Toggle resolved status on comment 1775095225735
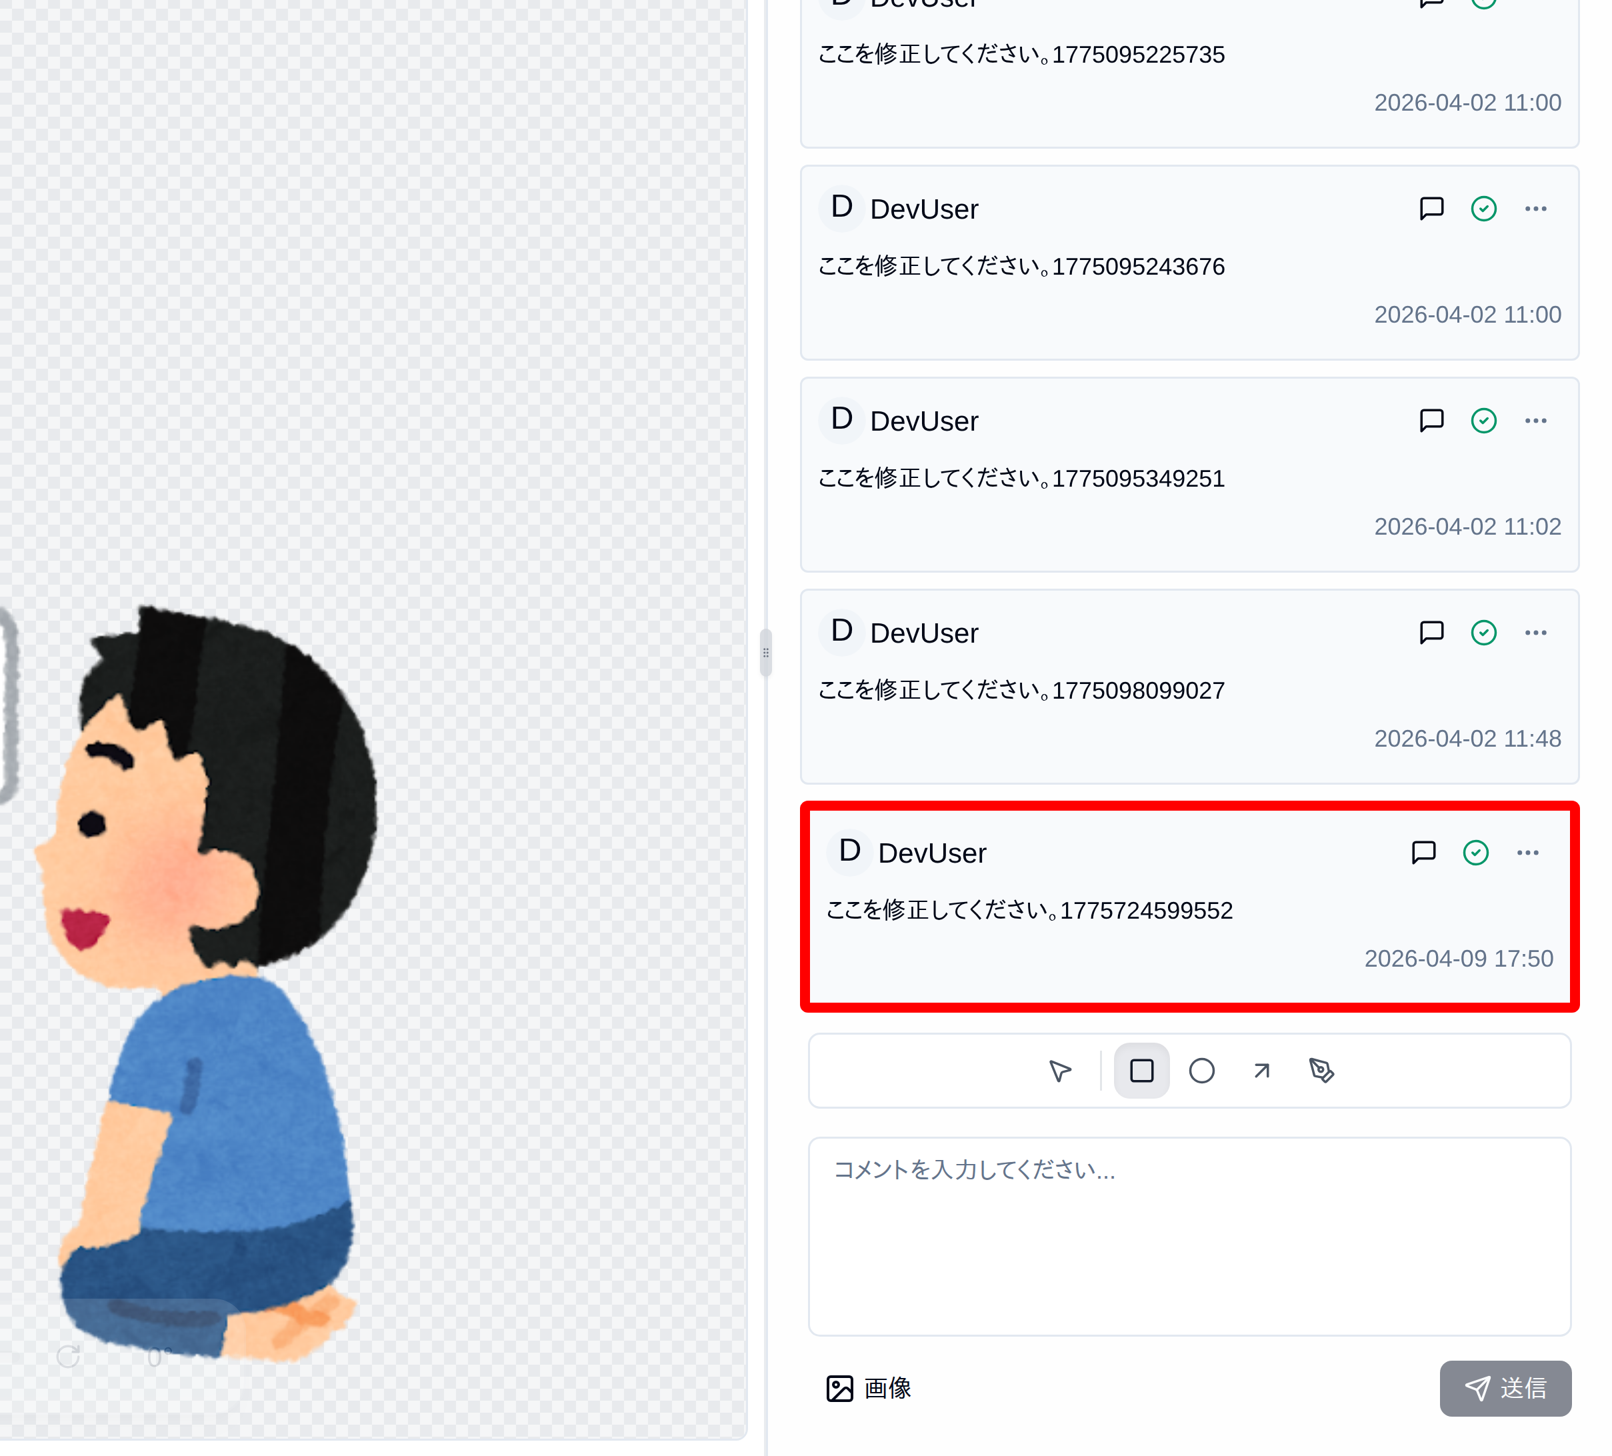1612x1456 pixels. pos(1484,3)
